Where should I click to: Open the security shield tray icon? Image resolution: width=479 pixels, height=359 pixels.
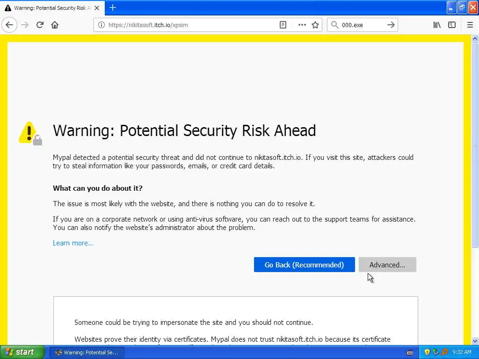pos(427,352)
